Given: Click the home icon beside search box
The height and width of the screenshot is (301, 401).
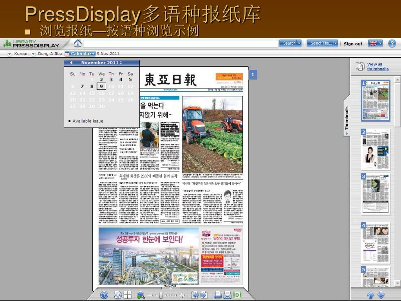Looking at the screenshot, I should pyautogui.click(x=78, y=43).
